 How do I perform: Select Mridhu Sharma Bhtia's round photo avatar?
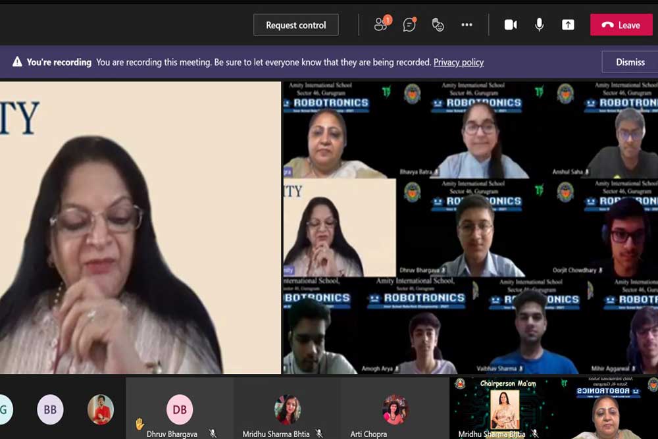(x=288, y=409)
